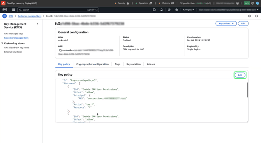Open the Key actions dropdown

tap(226, 24)
